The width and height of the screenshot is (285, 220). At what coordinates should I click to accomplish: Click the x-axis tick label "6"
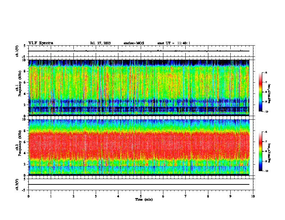[163, 196]
